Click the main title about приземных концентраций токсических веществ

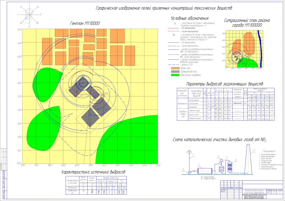164,8
